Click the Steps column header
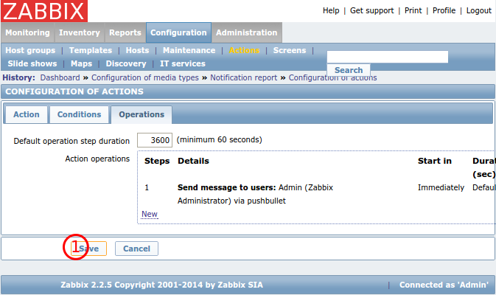496x295 pixels. (x=157, y=161)
